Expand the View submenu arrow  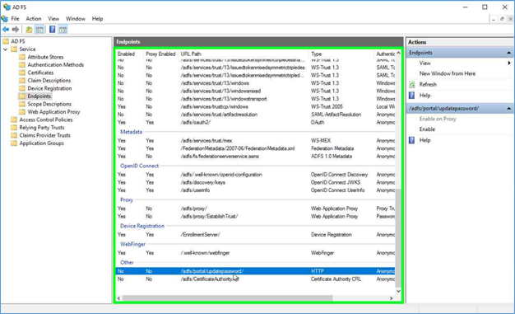tap(509, 63)
